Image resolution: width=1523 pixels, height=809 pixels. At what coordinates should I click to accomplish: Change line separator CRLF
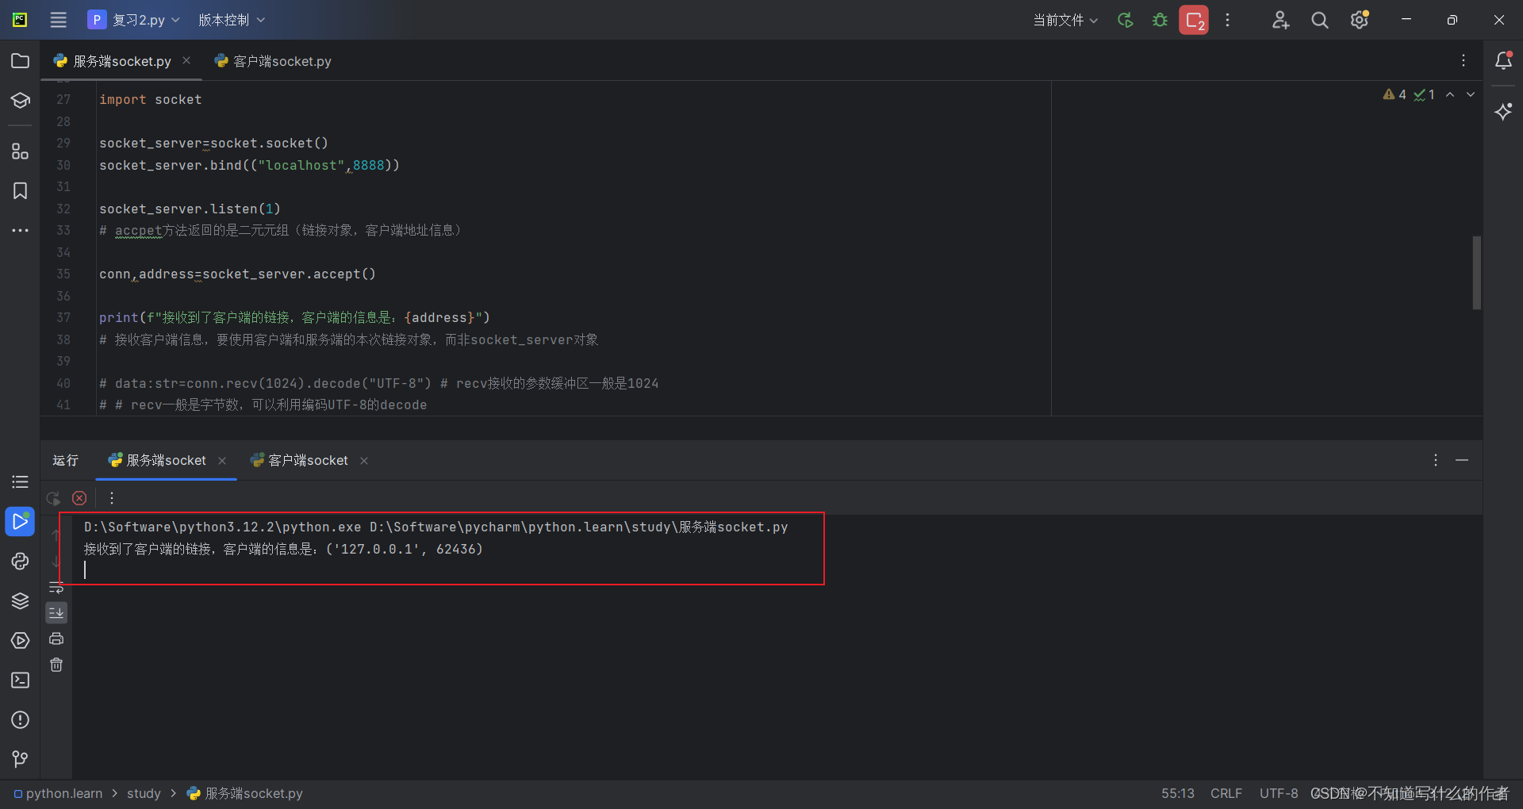click(1226, 793)
